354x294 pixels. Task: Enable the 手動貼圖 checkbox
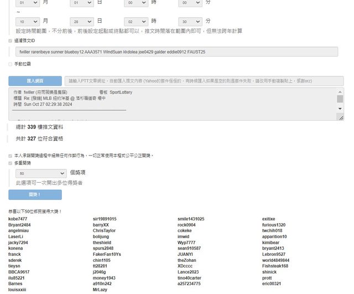pyautogui.click(x=11, y=64)
